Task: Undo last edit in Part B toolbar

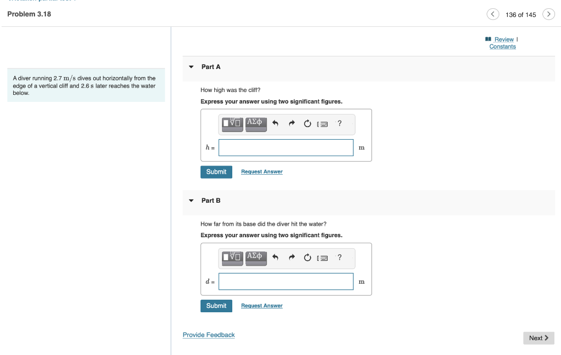Action: 275,257
